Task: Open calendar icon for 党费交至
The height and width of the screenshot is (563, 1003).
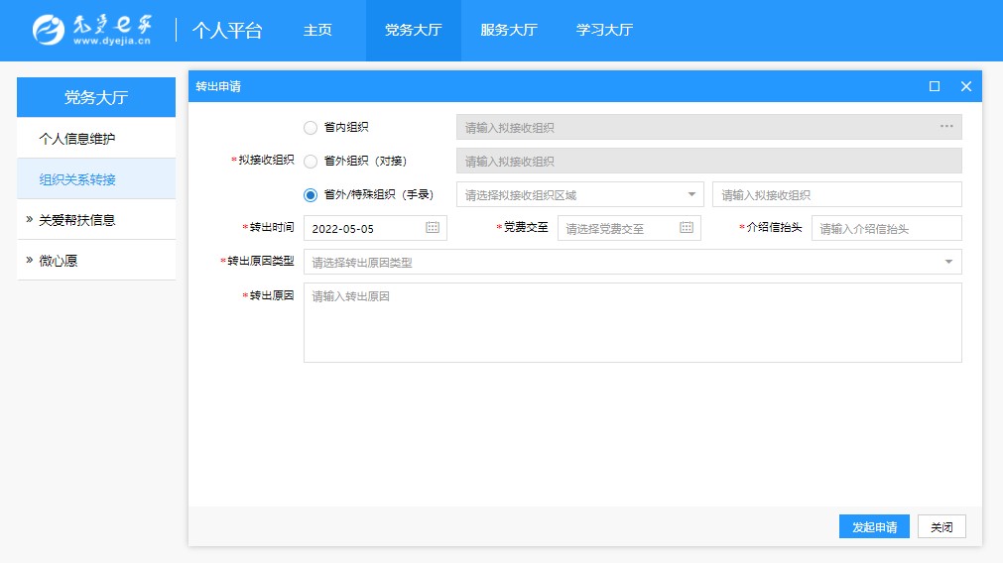Action: coord(687,228)
